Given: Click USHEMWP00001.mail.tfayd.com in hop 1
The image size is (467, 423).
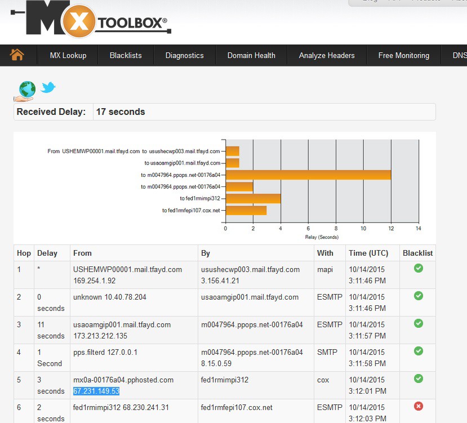Looking at the screenshot, I should (x=127, y=270).
